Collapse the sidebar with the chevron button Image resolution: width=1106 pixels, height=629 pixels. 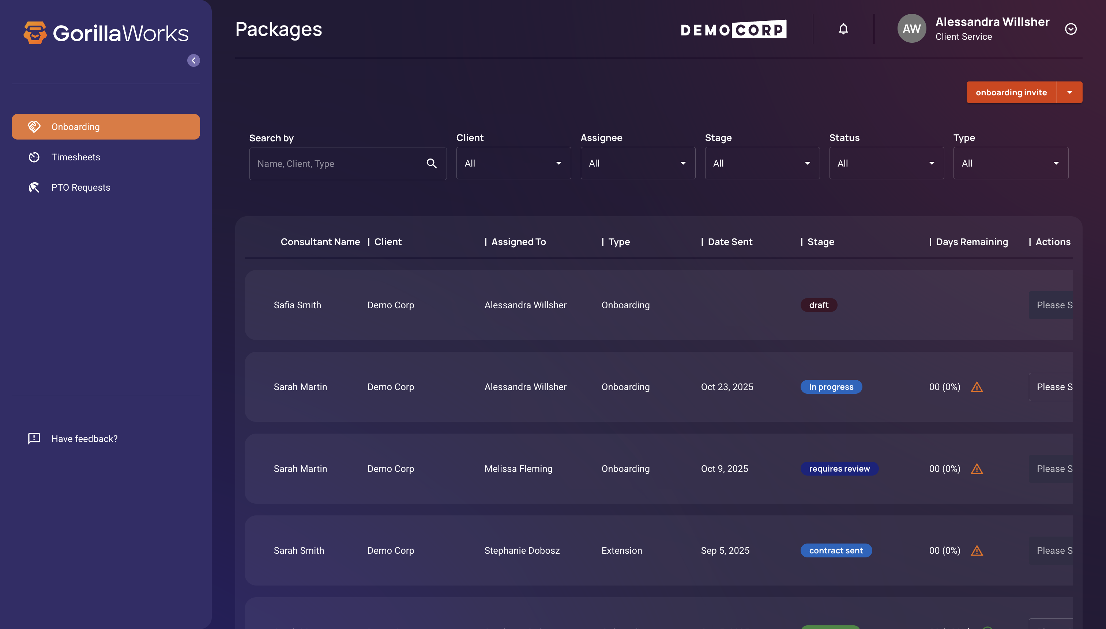click(x=193, y=61)
